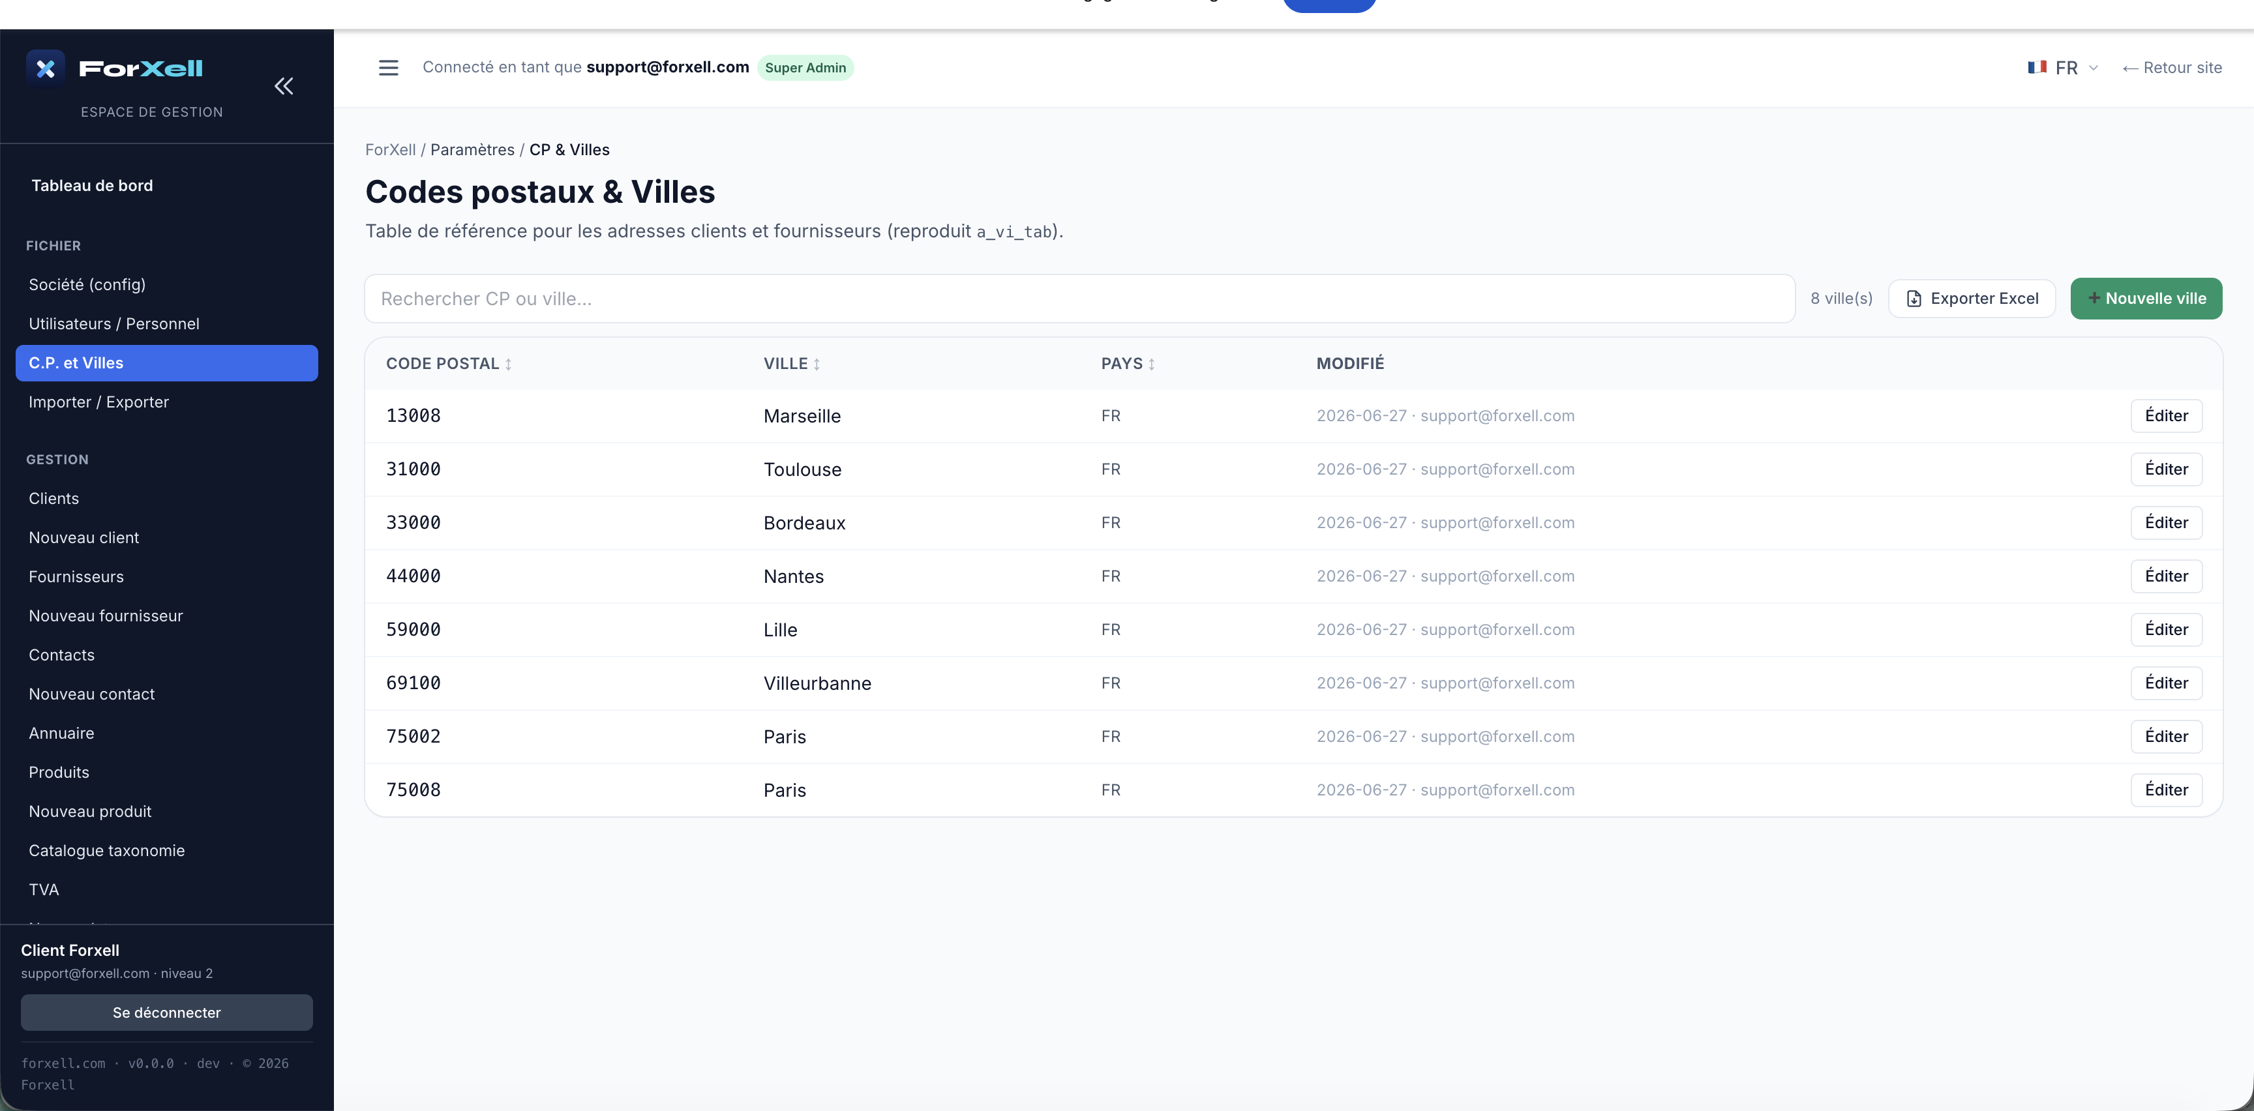Go to Tableau de bord

(x=92, y=185)
